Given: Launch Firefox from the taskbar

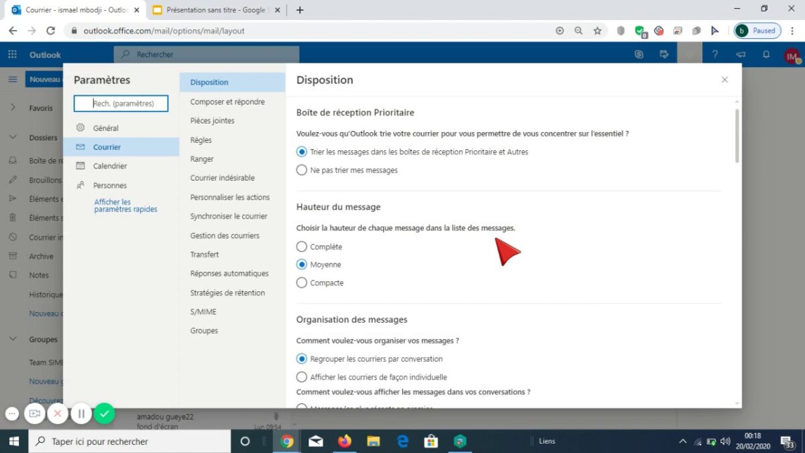Looking at the screenshot, I should (345, 441).
